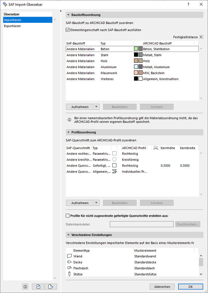Click the green fill swatch for Beton
This screenshot has width=208, height=293.
136,49
